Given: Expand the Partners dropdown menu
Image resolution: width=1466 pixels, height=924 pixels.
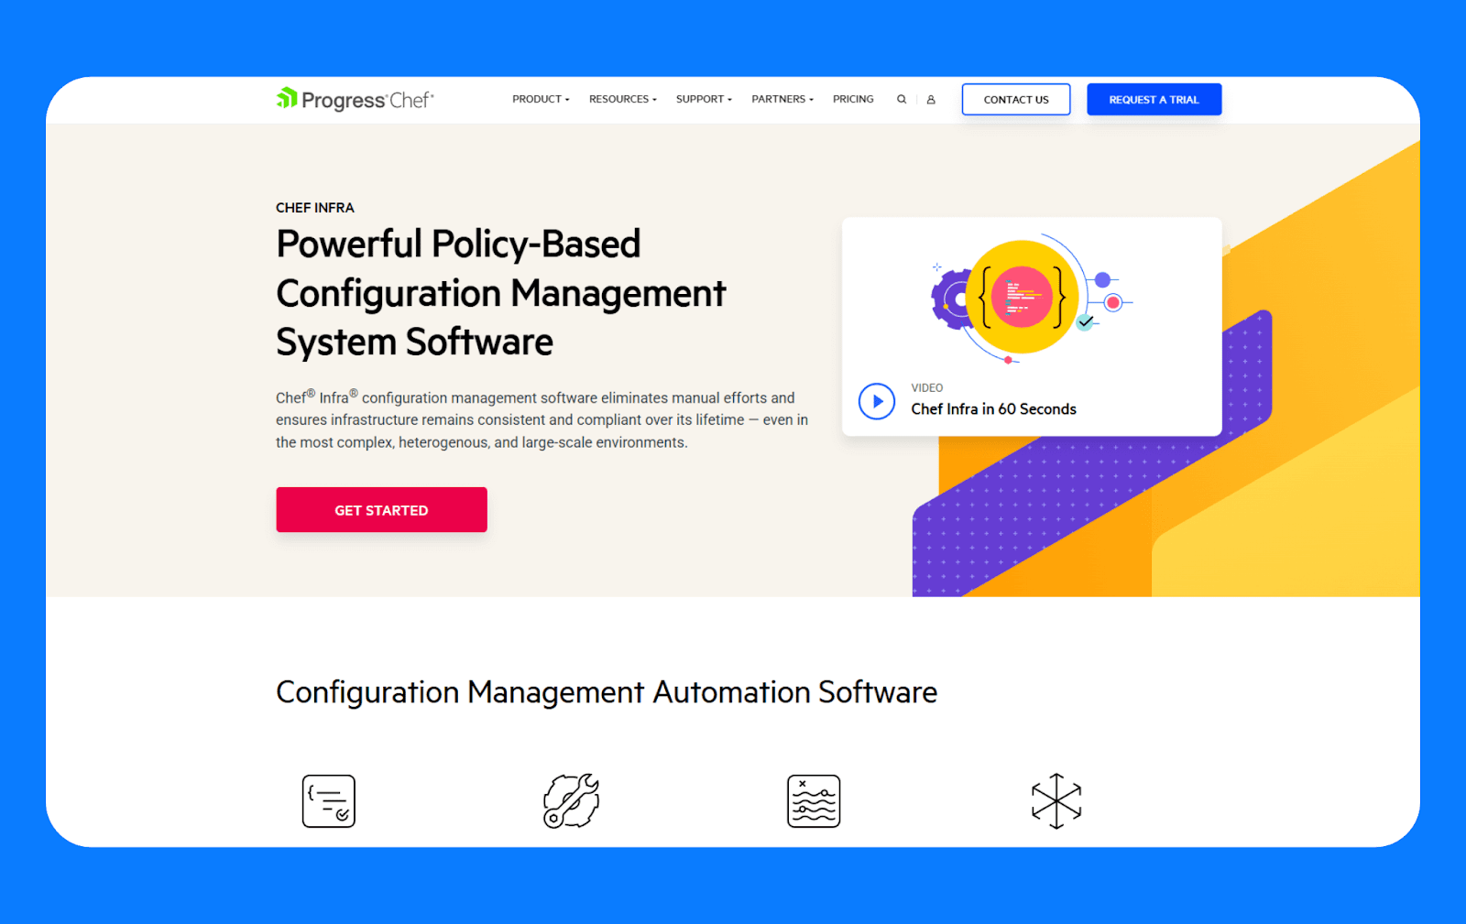Looking at the screenshot, I should tap(782, 99).
